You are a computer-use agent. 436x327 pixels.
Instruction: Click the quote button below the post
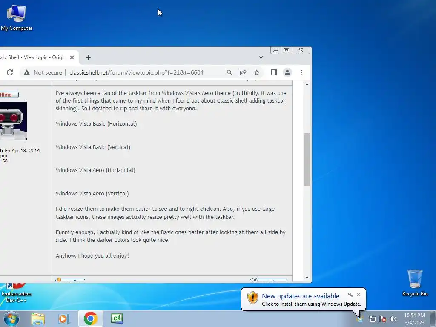tap(268, 280)
